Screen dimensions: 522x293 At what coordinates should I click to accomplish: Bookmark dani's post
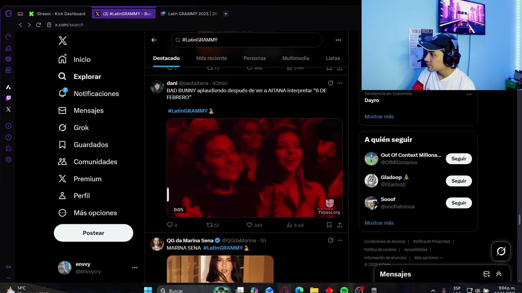click(329, 225)
